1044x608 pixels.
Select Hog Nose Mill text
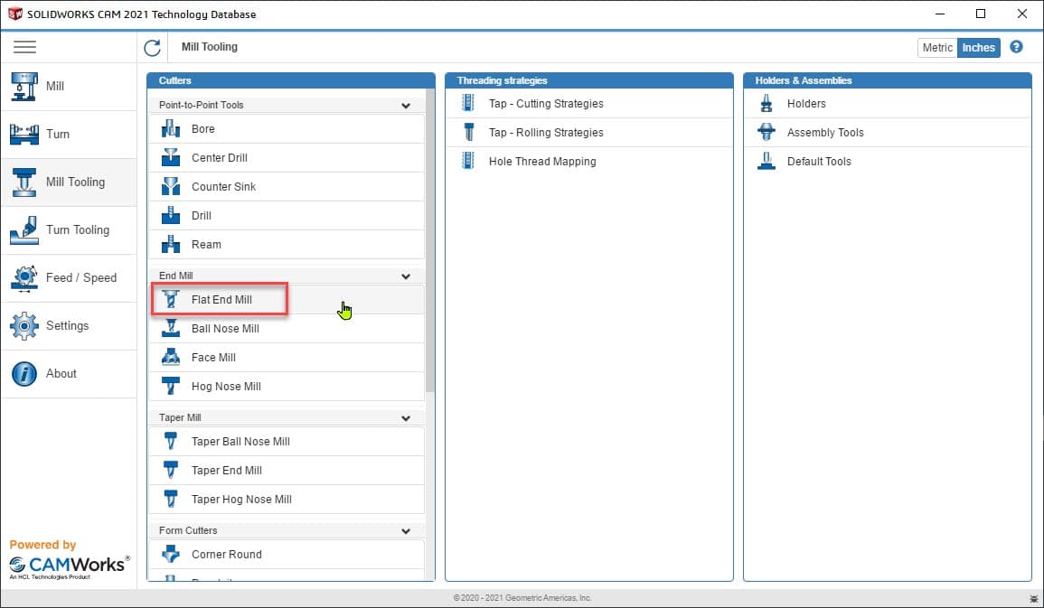point(226,387)
